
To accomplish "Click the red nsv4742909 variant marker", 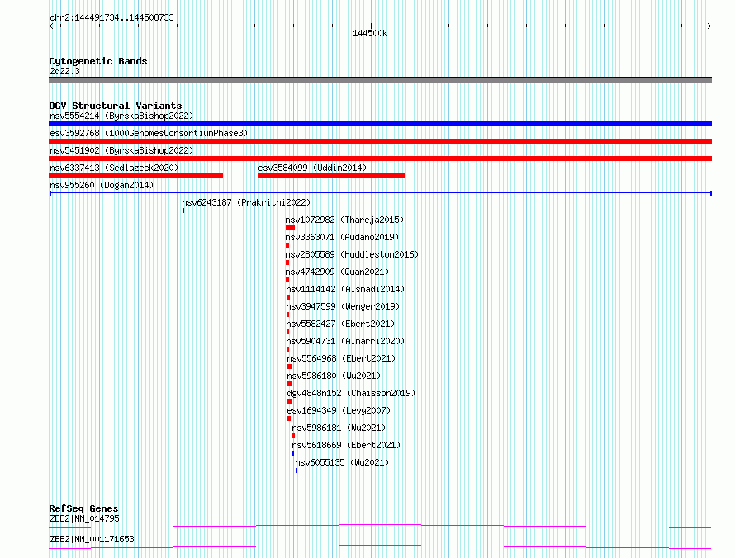I will tap(287, 280).
